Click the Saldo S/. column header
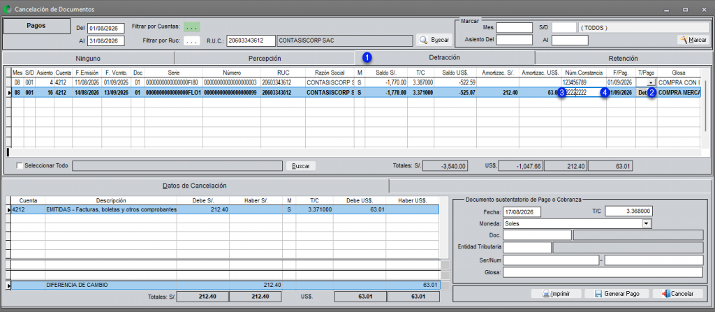Image resolution: width=715 pixels, height=312 pixels. click(x=387, y=73)
